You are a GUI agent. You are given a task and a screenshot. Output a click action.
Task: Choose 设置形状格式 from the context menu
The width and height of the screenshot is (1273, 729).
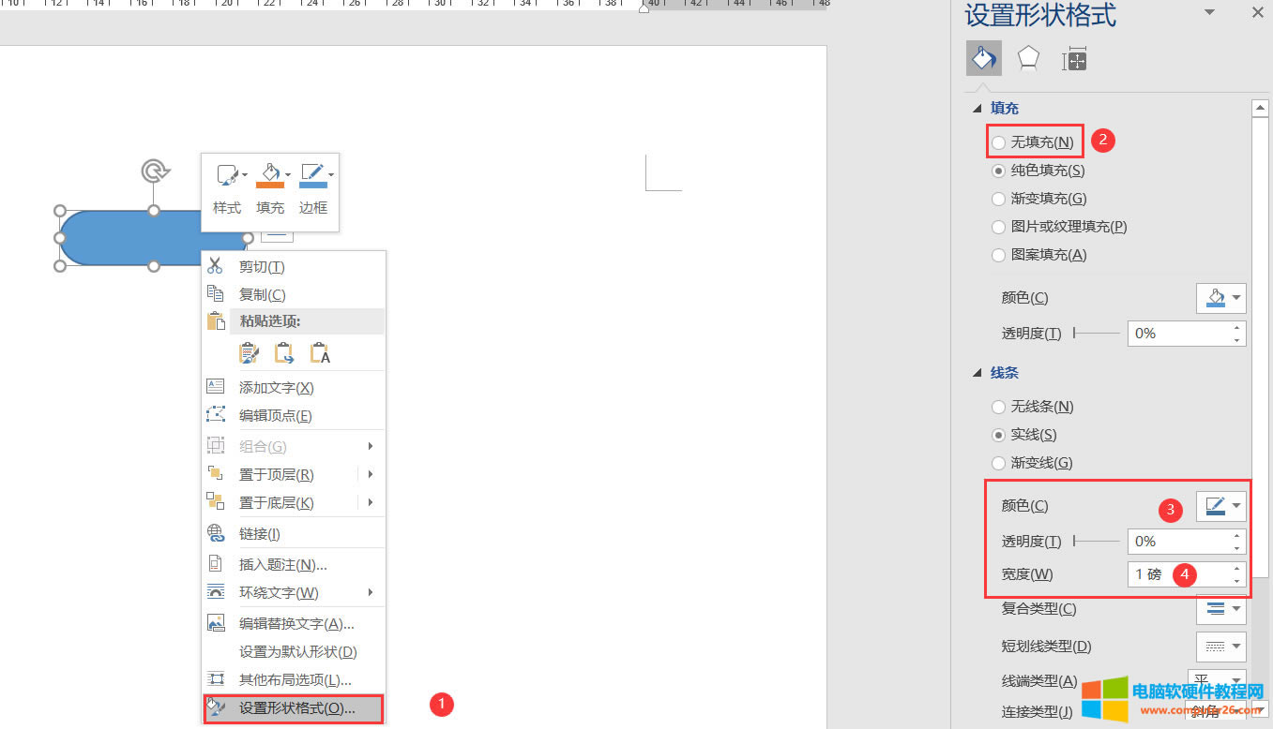pyautogui.click(x=296, y=708)
